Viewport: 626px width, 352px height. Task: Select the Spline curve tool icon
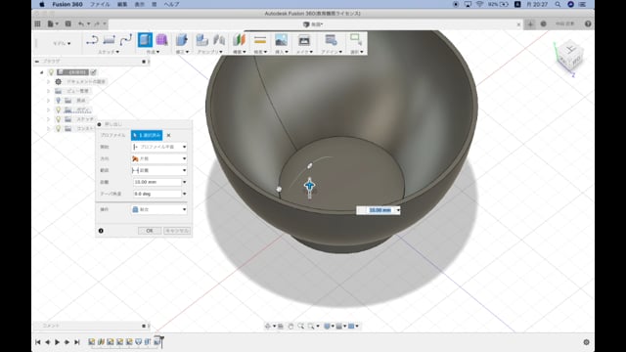(x=126, y=40)
